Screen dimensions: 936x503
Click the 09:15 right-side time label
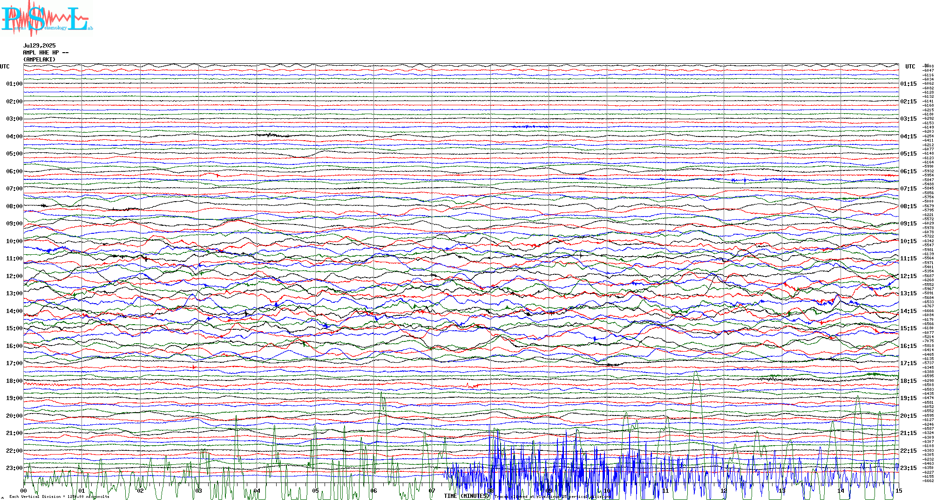pyautogui.click(x=909, y=224)
